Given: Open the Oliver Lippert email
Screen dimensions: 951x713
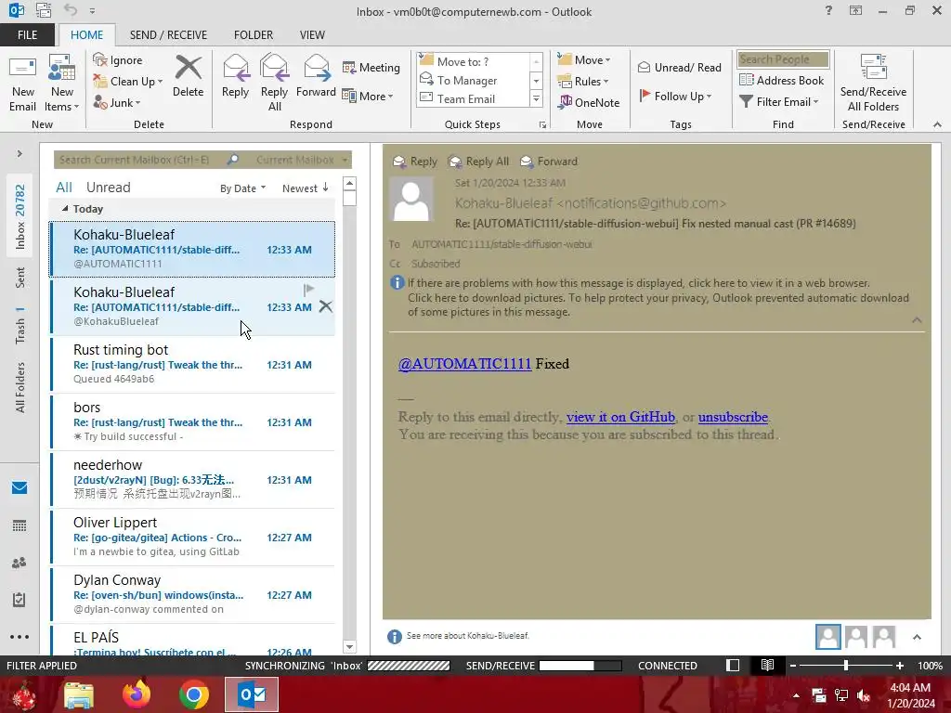Looking at the screenshot, I should coord(193,537).
